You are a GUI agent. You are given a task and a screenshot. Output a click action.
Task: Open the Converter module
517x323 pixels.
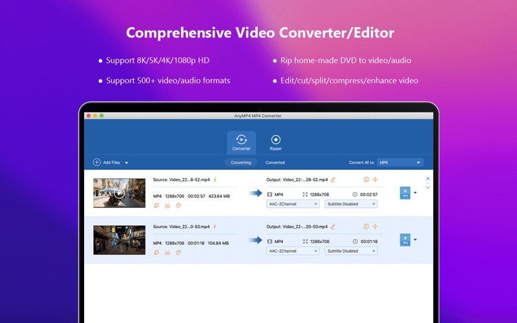point(241,142)
